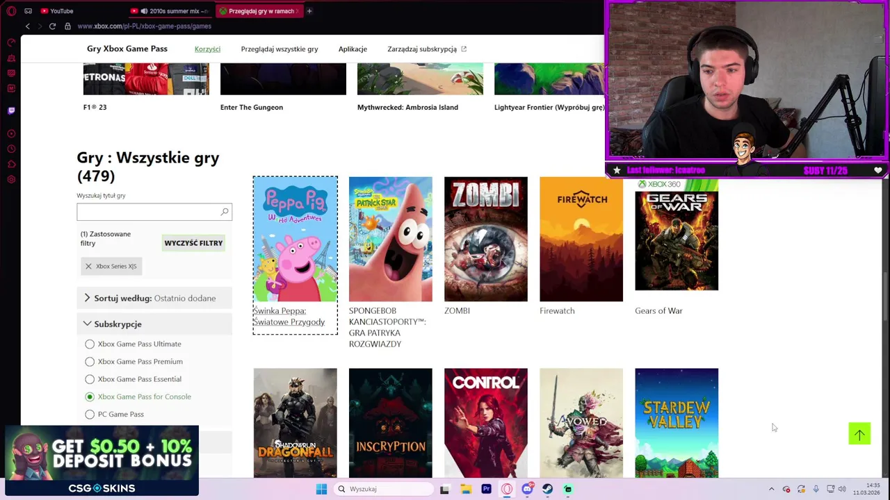Click the green scroll-to-top arrow button

pos(859,434)
